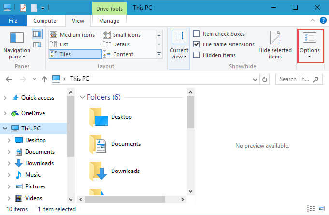Expand Quick access in navigation tree
The image size is (329, 215).
pyautogui.click(x=5, y=98)
